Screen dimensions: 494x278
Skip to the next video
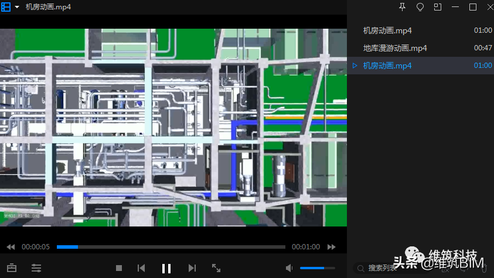coord(192,268)
